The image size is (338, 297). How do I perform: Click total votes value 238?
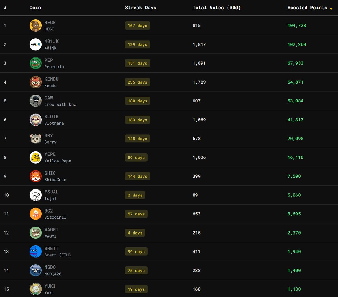pos(197,271)
